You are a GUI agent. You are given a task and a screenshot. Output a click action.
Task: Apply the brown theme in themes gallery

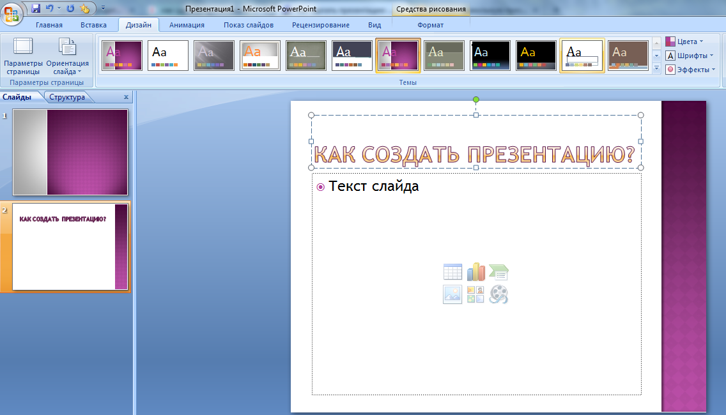click(x=628, y=56)
